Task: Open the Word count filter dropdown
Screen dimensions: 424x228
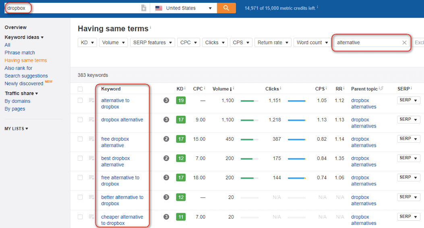Action: (312, 42)
